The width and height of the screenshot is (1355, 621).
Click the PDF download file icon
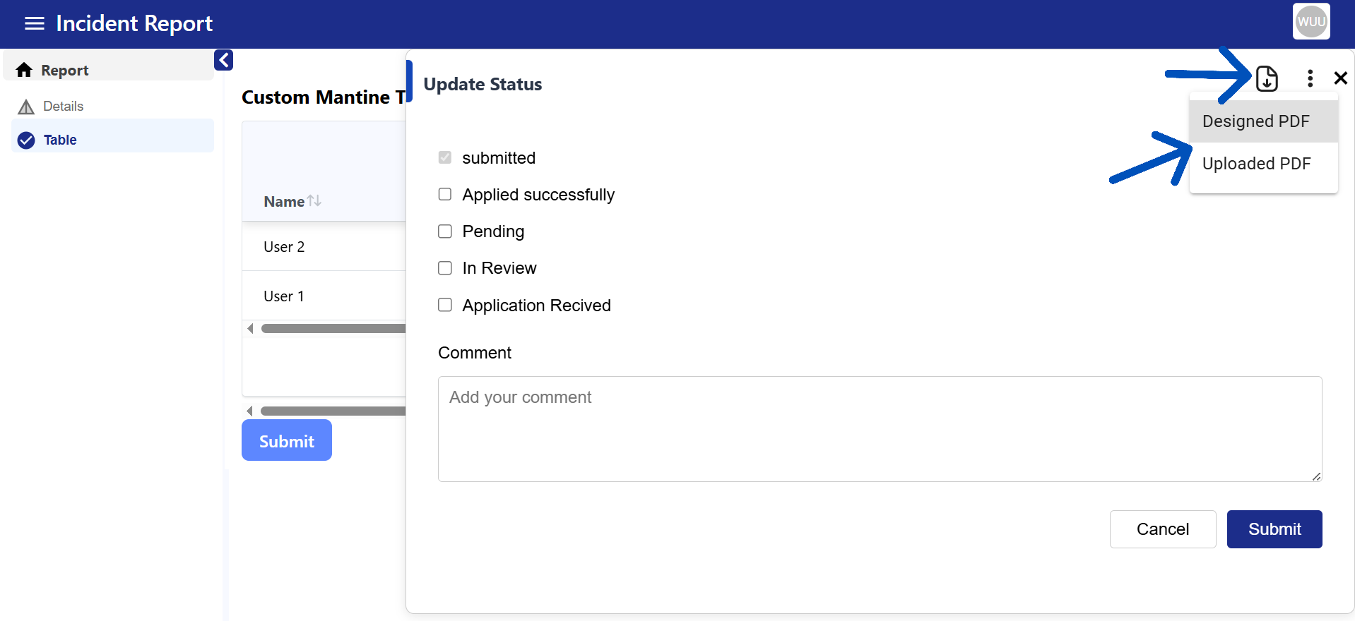(1267, 78)
